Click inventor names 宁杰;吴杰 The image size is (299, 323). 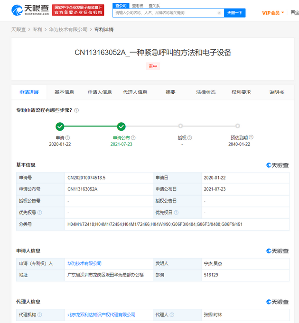point(213,263)
